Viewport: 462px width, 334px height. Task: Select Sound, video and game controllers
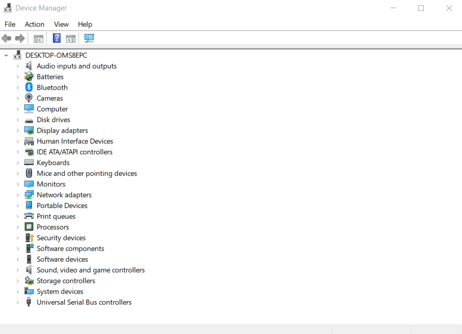(90, 270)
